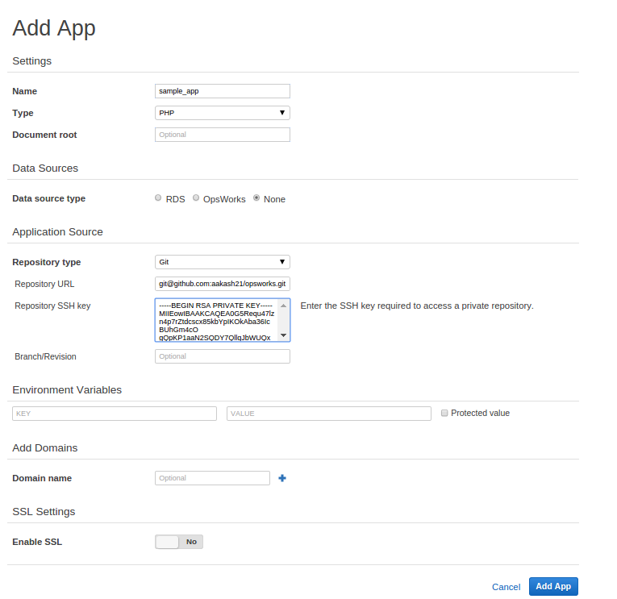Open the Type dropdown showing PHP

coord(222,113)
